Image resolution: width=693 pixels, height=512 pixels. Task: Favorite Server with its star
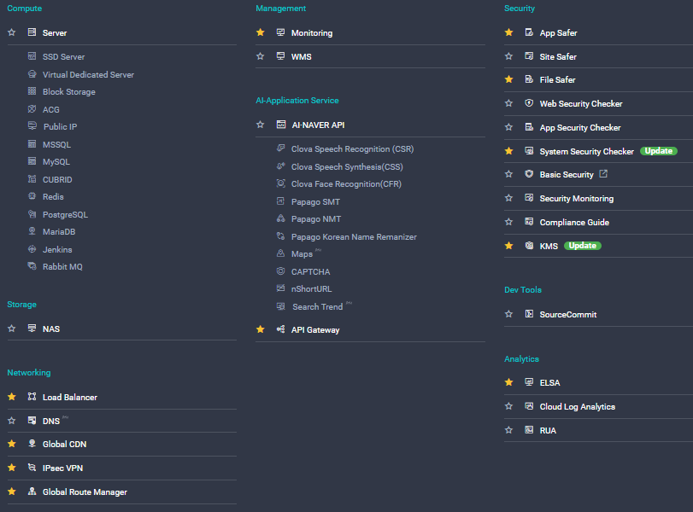(x=12, y=32)
